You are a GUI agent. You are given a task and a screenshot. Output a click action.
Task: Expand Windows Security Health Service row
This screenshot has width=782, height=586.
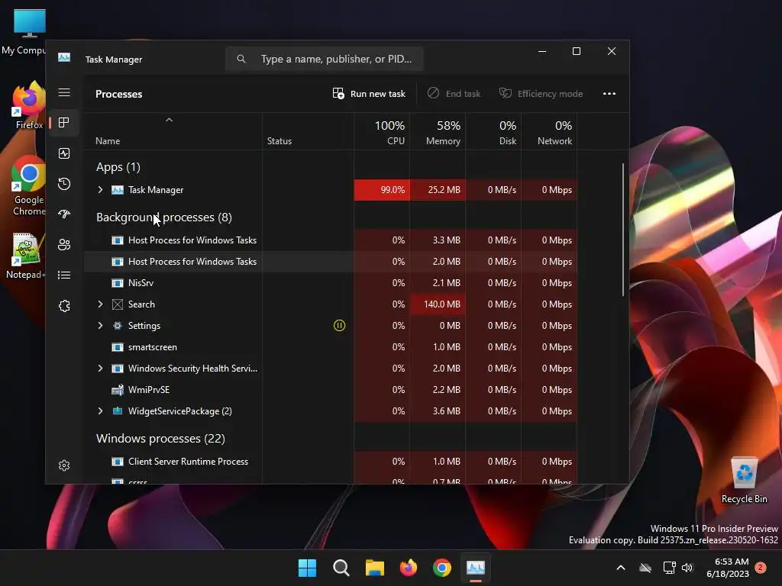(x=100, y=369)
